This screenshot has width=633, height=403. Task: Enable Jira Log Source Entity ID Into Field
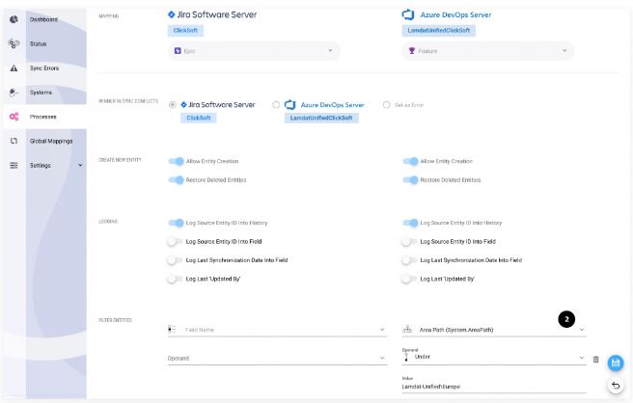(175, 242)
